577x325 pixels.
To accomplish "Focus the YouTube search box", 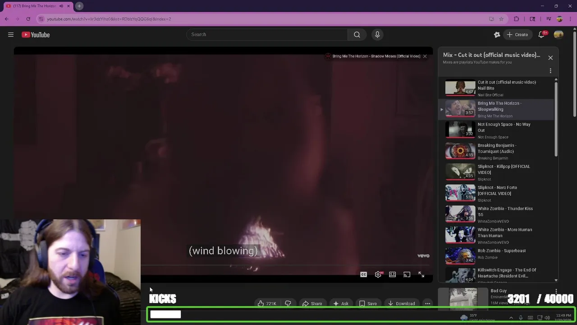I will [x=267, y=34].
